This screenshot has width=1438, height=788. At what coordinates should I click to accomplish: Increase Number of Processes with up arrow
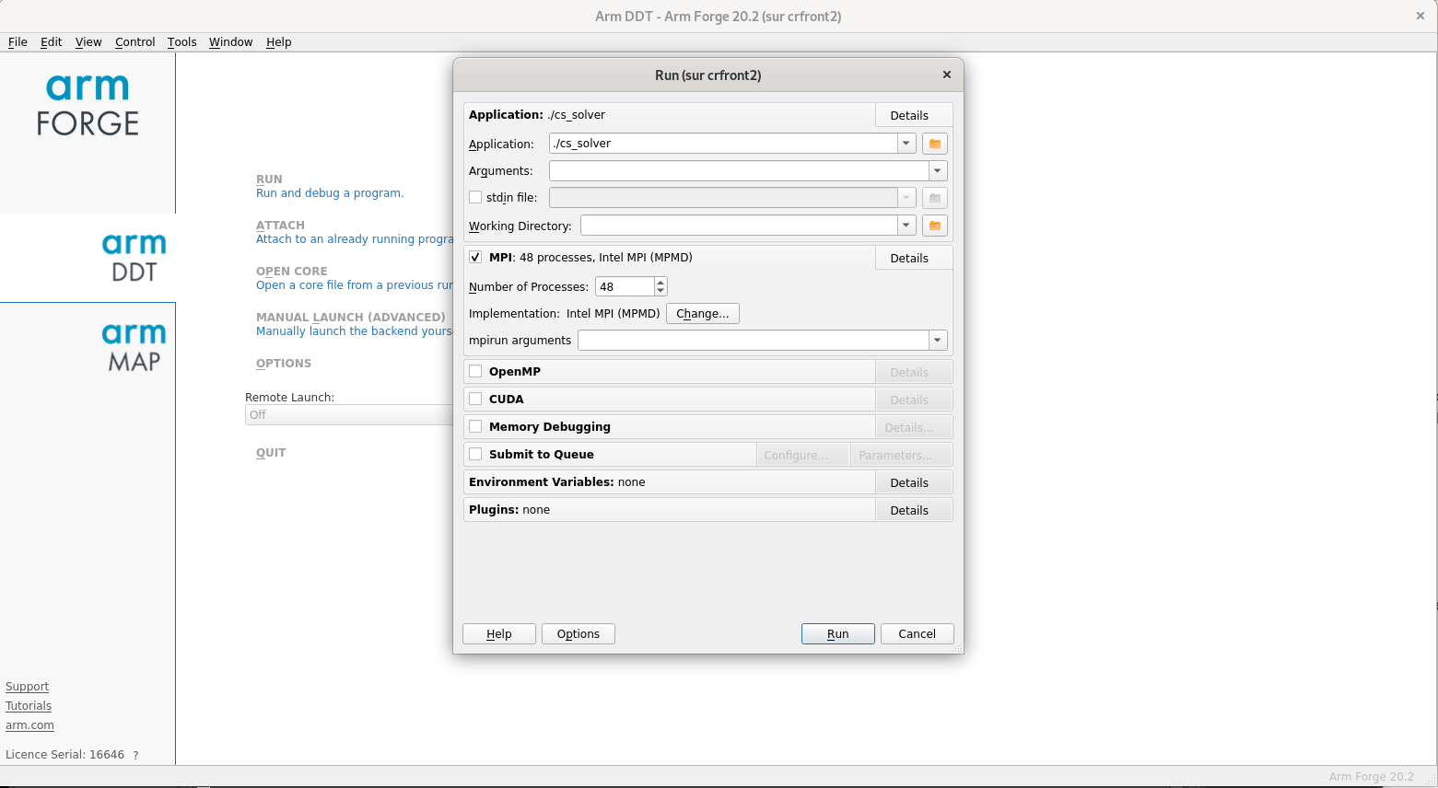coord(661,283)
